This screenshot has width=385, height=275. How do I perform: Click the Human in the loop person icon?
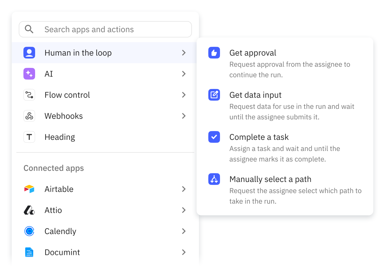pos(29,53)
